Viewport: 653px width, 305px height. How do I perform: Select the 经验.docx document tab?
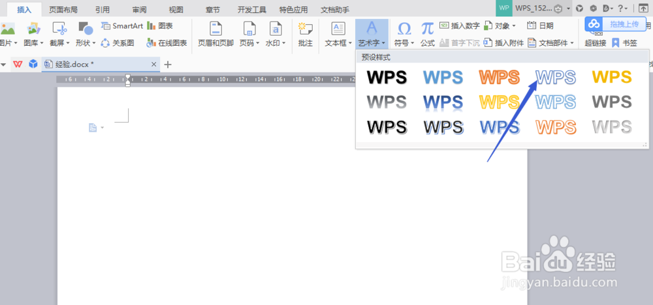pyautogui.click(x=101, y=65)
